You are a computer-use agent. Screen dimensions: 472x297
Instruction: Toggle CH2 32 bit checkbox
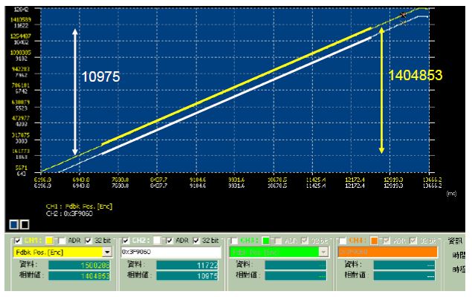196,241
